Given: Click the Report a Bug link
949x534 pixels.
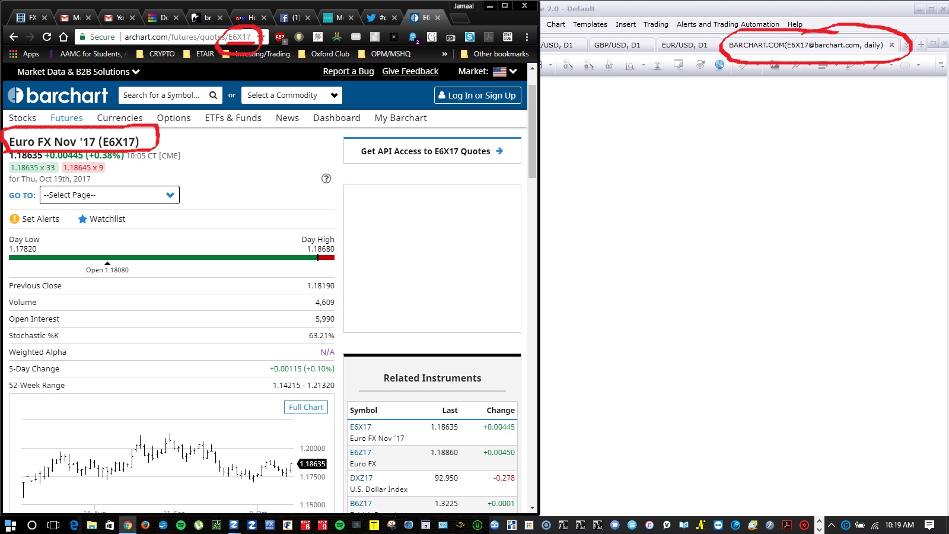Looking at the screenshot, I should click(x=348, y=71).
